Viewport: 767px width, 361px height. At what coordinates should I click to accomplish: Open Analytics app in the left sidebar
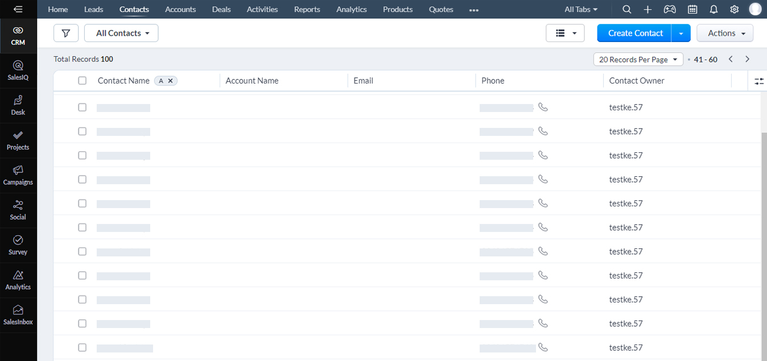pyautogui.click(x=18, y=280)
